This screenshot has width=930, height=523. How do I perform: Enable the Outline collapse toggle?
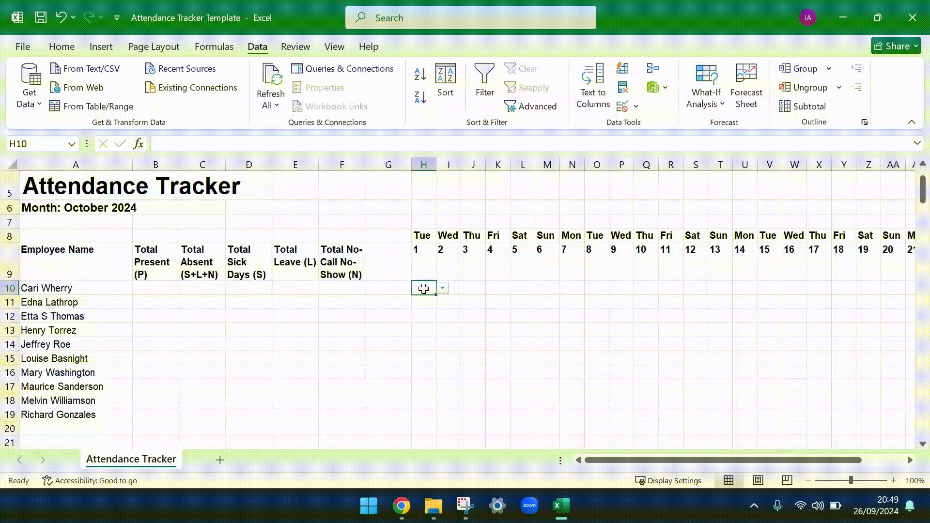[912, 122]
